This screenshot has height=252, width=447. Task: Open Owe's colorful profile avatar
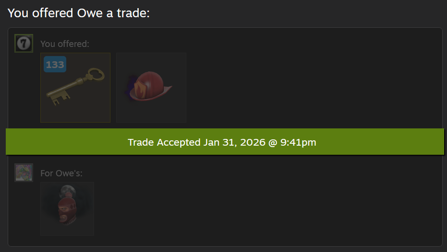[x=24, y=172]
